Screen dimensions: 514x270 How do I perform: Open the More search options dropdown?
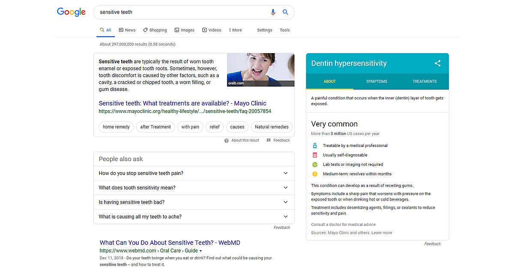tap(235, 30)
